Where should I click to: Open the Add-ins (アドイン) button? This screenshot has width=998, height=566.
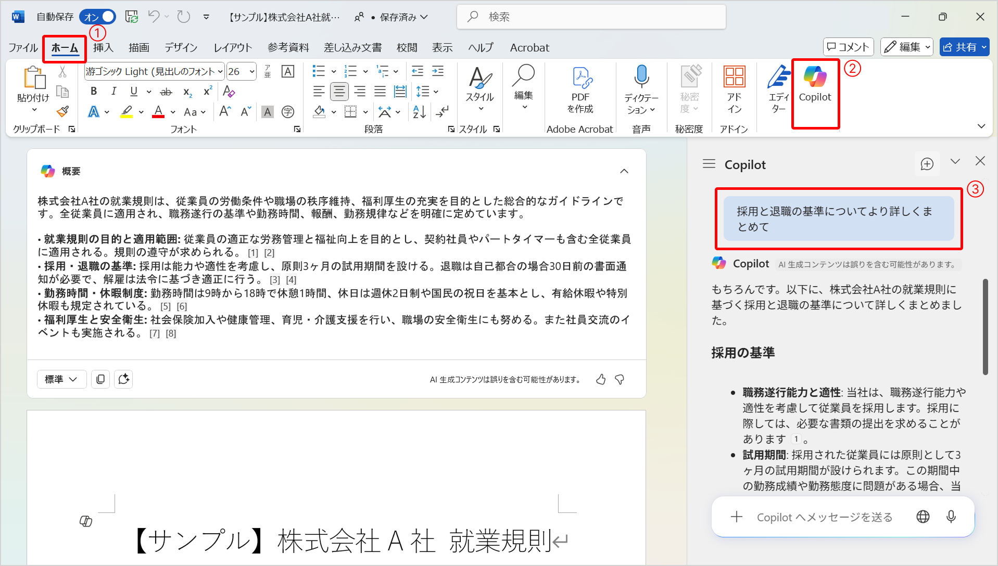click(x=734, y=89)
